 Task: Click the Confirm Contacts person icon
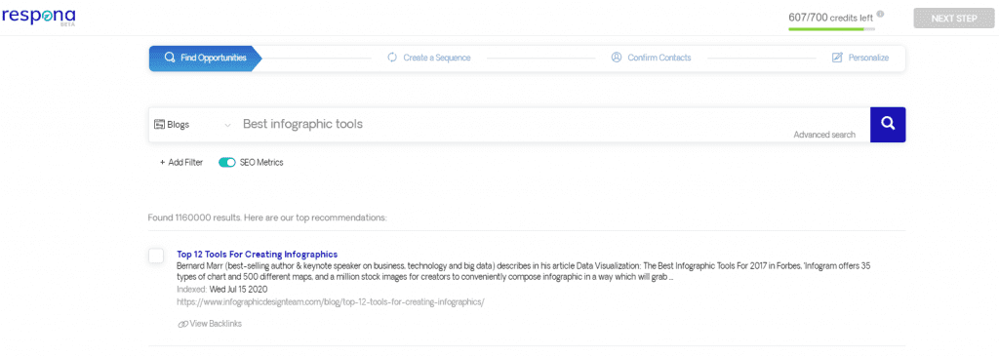pos(617,58)
